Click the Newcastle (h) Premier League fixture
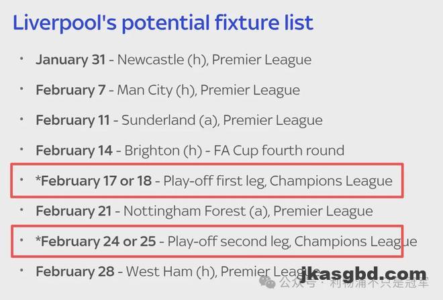This screenshot has width=443, height=300. (215, 60)
